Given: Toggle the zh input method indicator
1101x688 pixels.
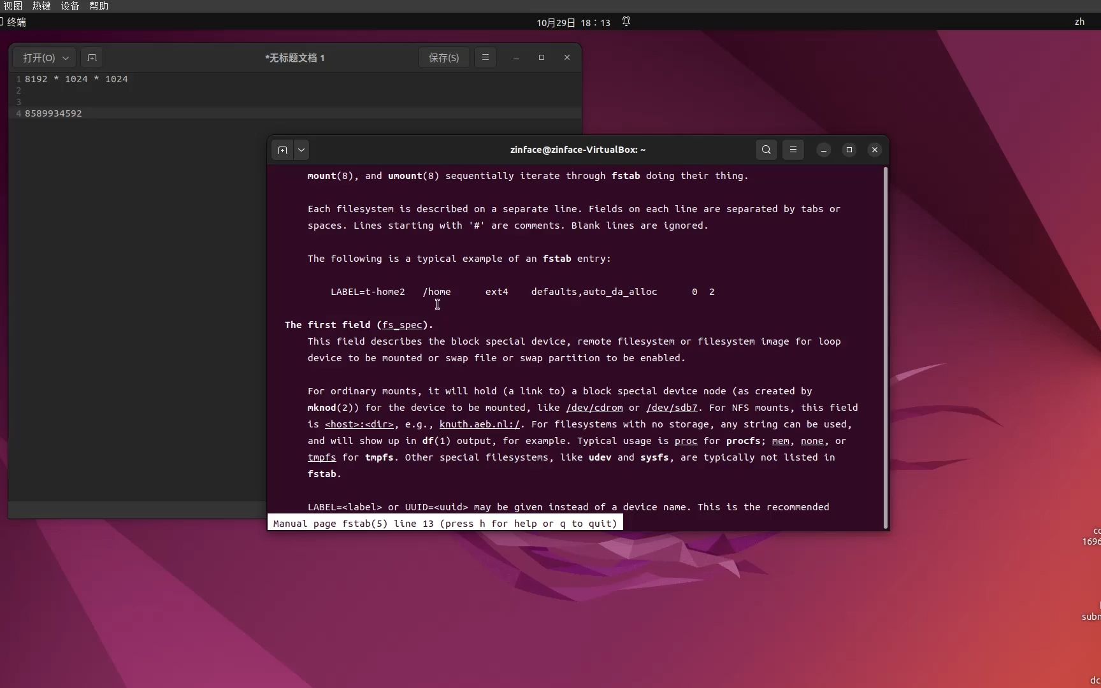Looking at the screenshot, I should click(1079, 21).
